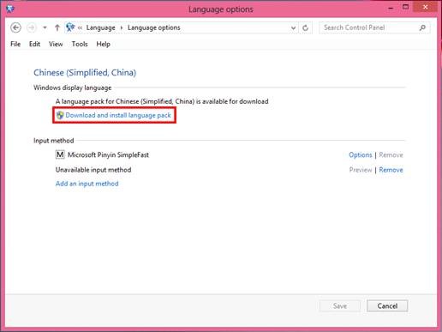Screen dimensions: 442x332
Task: Click Remove for Unavailable input method
Action: coord(391,170)
